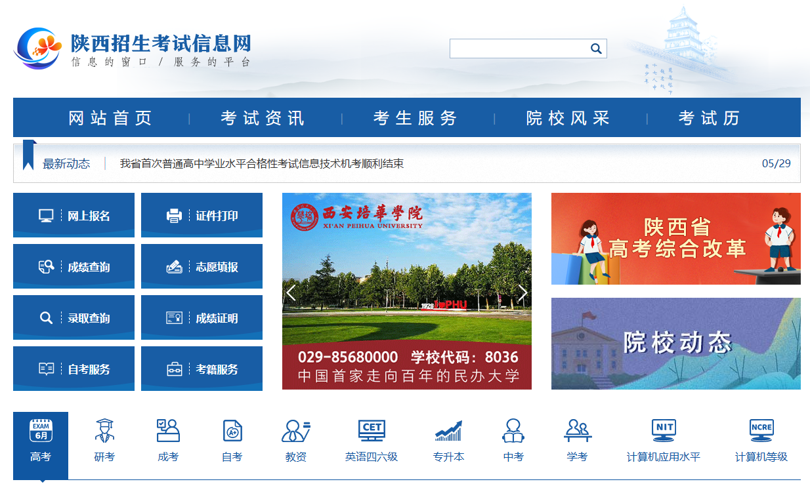Open the 成绩证明 button label

click(217, 318)
